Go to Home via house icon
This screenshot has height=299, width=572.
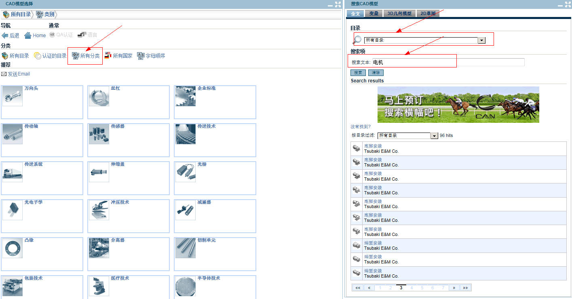28,36
